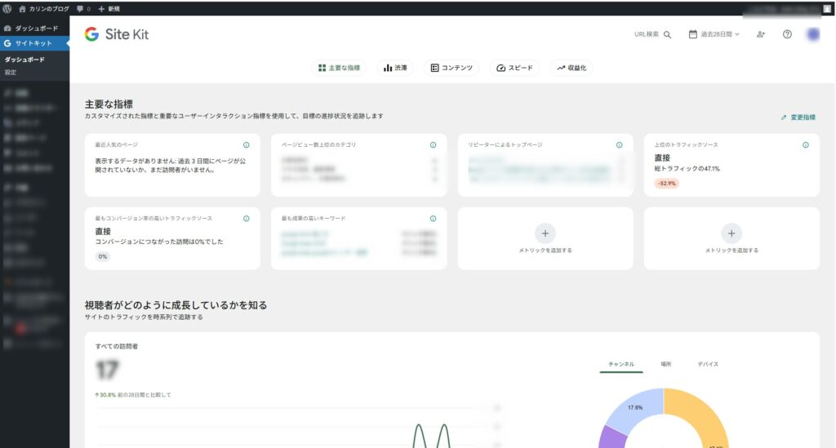
Task: Click the カリンのブログ site name
Action: [x=49, y=8]
